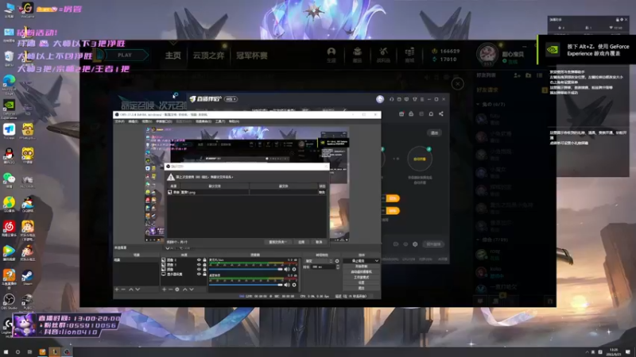Open the loot icon in League client
Viewport: 636px width, 357px height.
click(383, 55)
